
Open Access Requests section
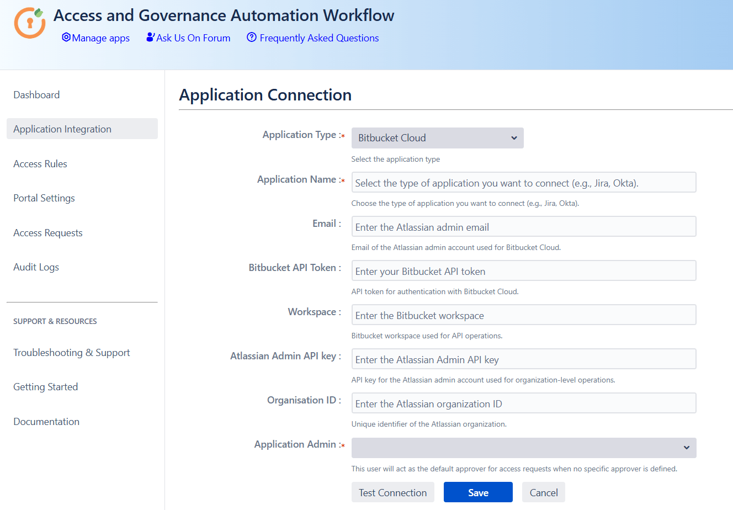[x=48, y=233]
